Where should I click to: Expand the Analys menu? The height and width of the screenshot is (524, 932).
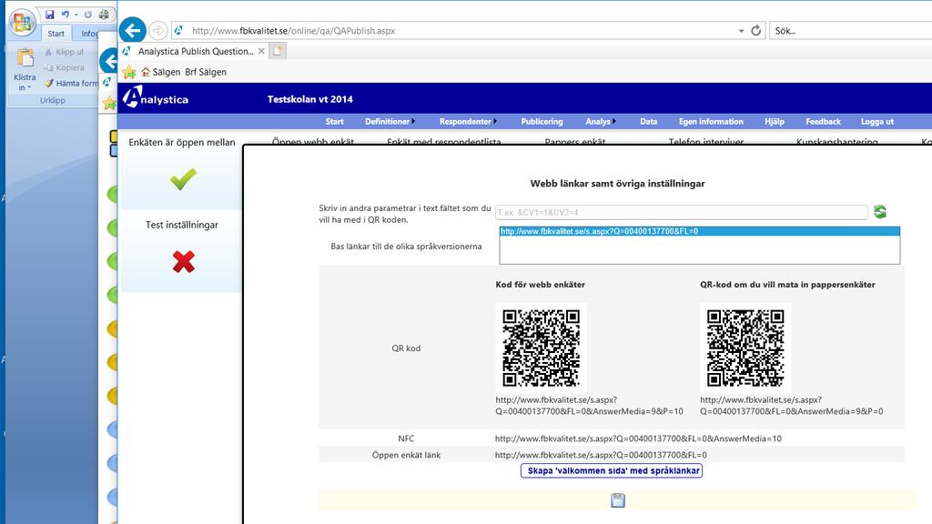(601, 121)
